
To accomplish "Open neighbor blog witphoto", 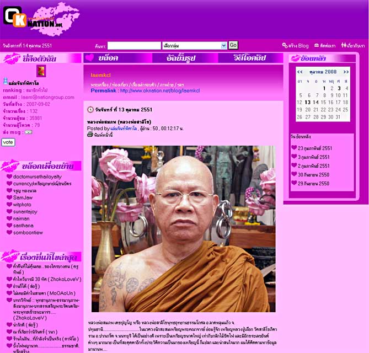I will click(22, 205).
